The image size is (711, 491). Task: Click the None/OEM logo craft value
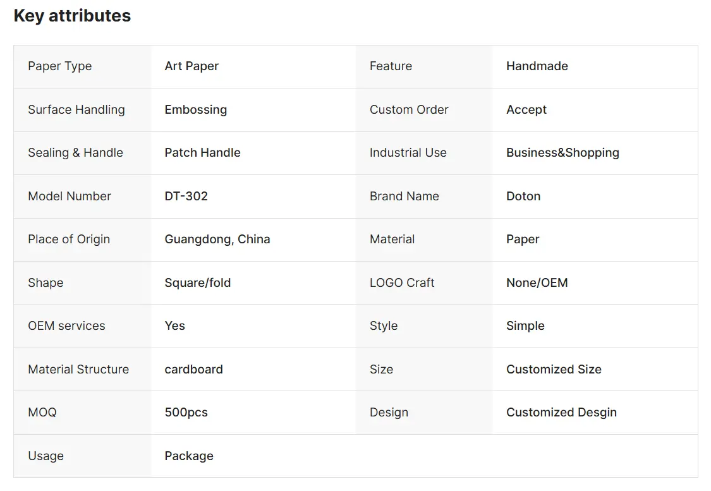pyautogui.click(x=537, y=283)
